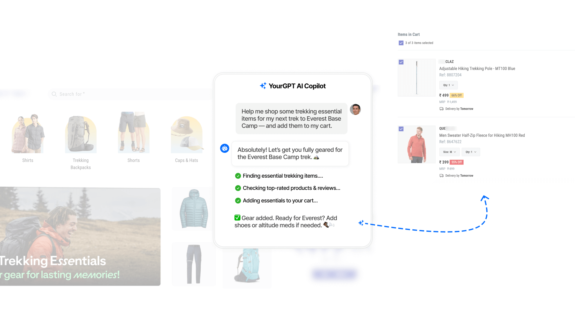Click the delivery truck icon for Sweater
The image size is (575, 323).
[441, 176]
